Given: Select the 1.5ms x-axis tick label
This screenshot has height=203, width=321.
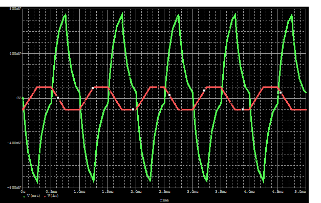Looking at the screenshot, I should pyautogui.click(x=108, y=192).
